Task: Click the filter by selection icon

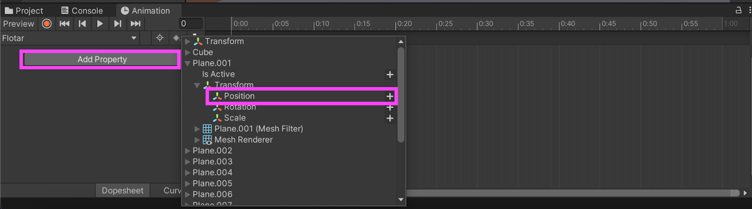Action: click(160, 38)
